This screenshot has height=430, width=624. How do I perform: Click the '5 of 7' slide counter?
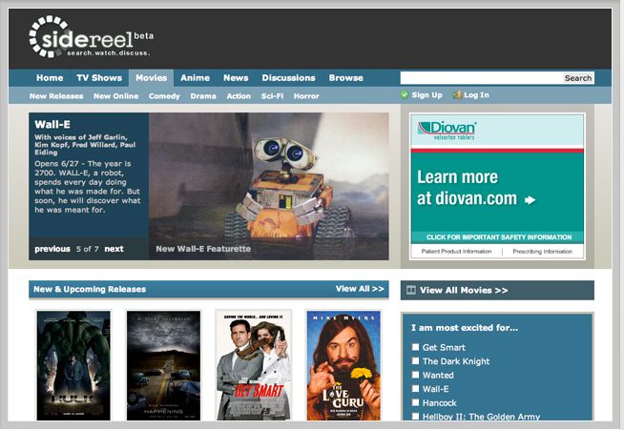point(87,249)
